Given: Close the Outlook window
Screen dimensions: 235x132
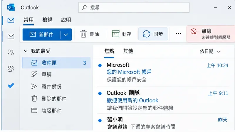Looking at the screenshot, I should click(x=229, y=7).
